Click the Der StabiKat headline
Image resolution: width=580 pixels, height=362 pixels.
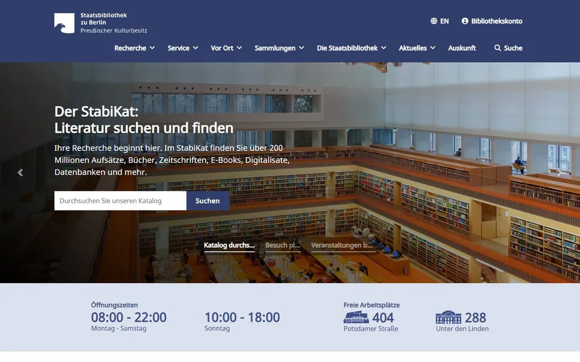(144, 119)
